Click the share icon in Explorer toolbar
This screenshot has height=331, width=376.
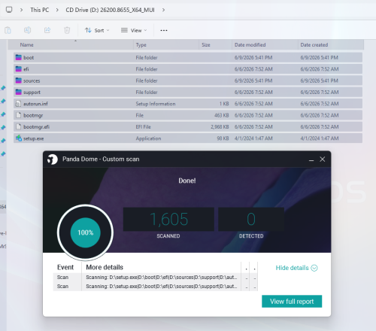[x=47, y=30]
